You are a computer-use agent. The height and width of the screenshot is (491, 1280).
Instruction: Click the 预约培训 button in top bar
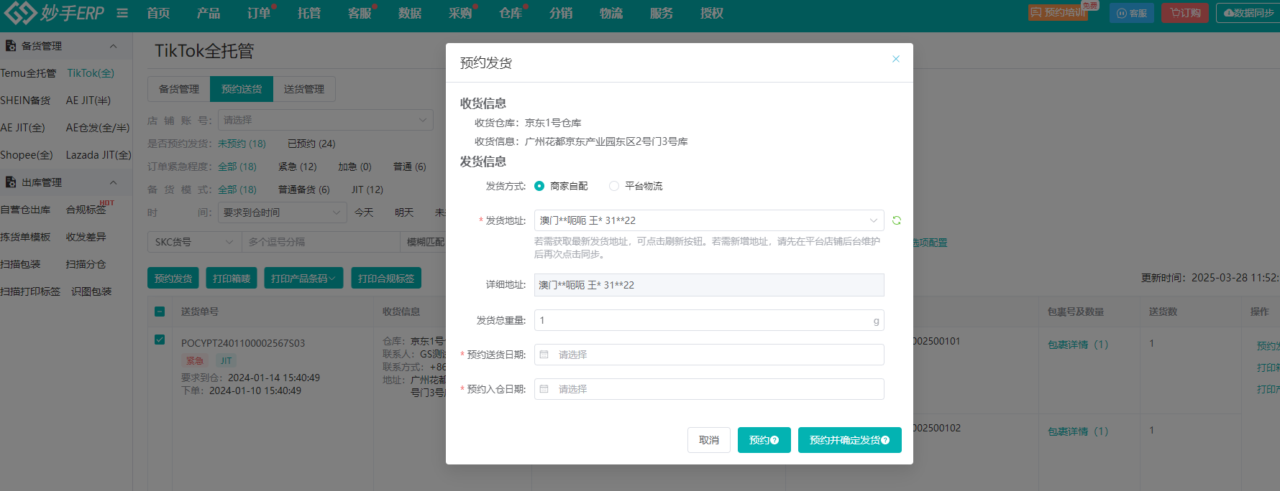[1058, 13]
